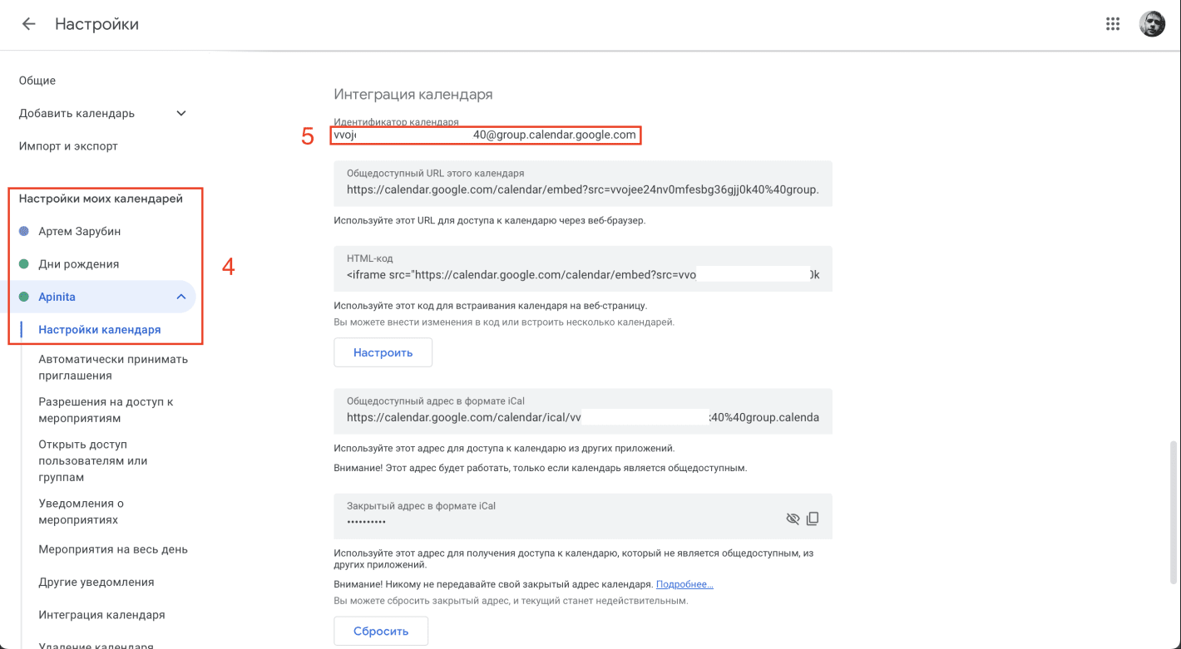Click the color dot beside Дни рождения

point(23,263)
